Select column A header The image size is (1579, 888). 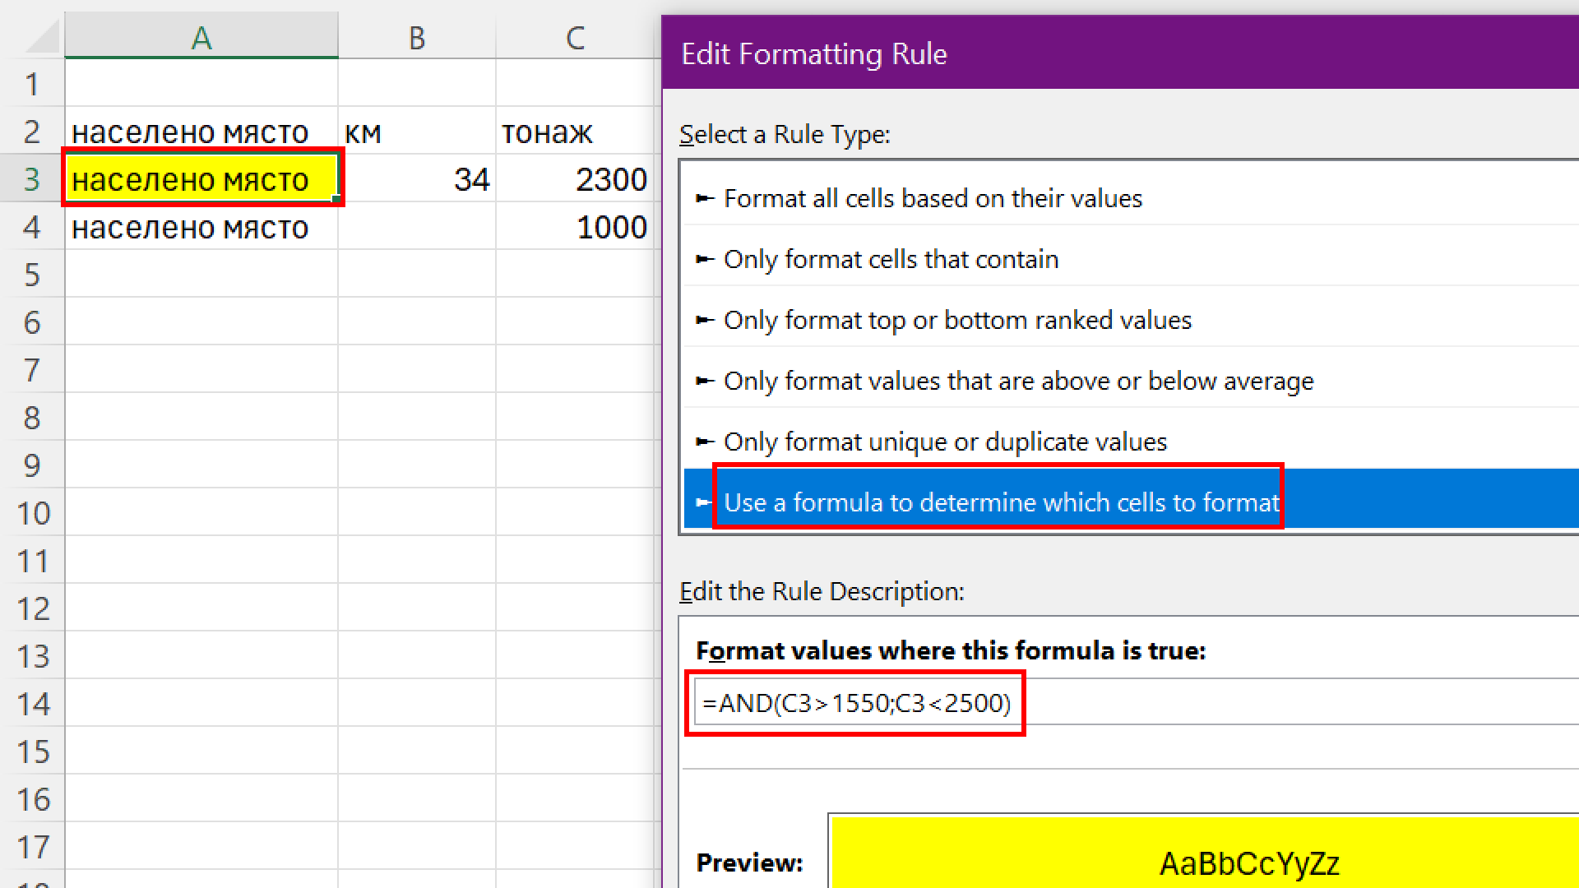click(201, 37)
